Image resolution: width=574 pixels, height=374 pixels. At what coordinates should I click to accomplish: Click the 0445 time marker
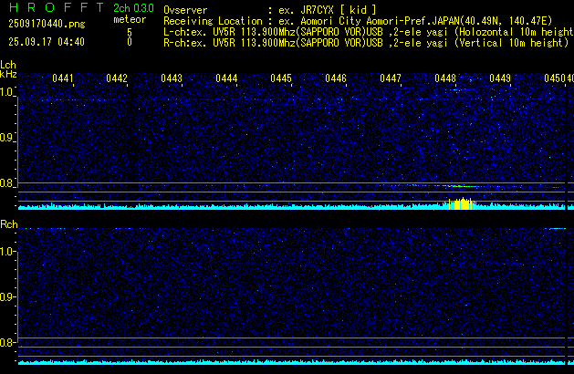(x=281, y=78)
